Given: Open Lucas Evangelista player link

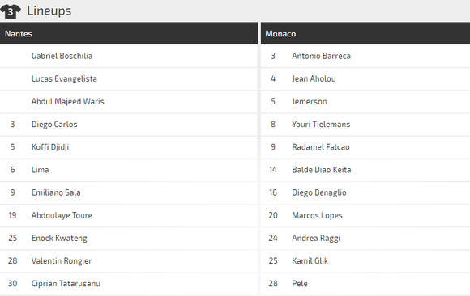Looking at the screenshot, I should pyautogui.click(x=64, y=78).
